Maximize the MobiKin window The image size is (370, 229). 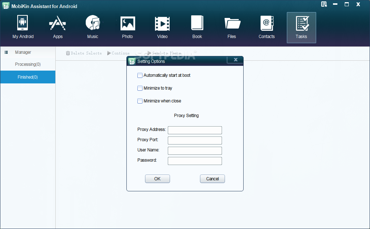click(347, 4)
